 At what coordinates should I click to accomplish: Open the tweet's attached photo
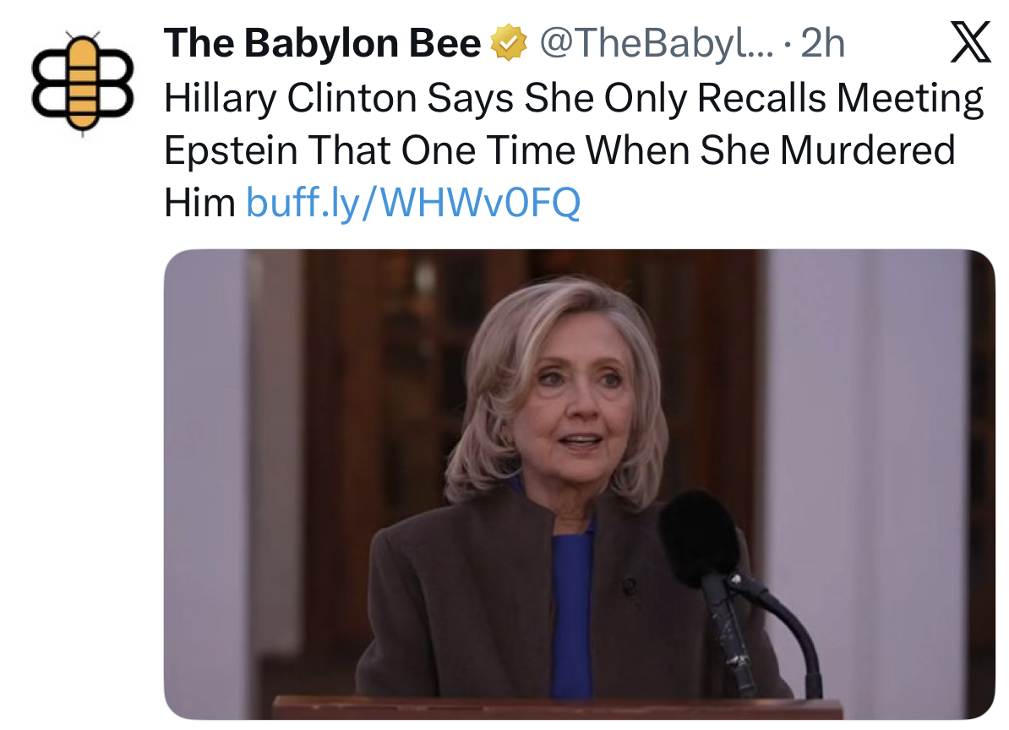(578, 483)
